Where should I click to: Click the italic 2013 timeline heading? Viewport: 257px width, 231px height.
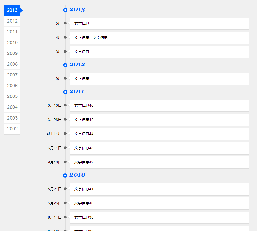coord(77,9)
